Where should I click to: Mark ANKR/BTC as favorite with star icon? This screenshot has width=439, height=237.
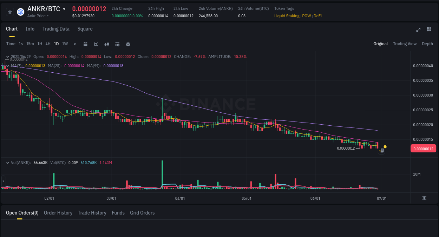tap(10, 12)
